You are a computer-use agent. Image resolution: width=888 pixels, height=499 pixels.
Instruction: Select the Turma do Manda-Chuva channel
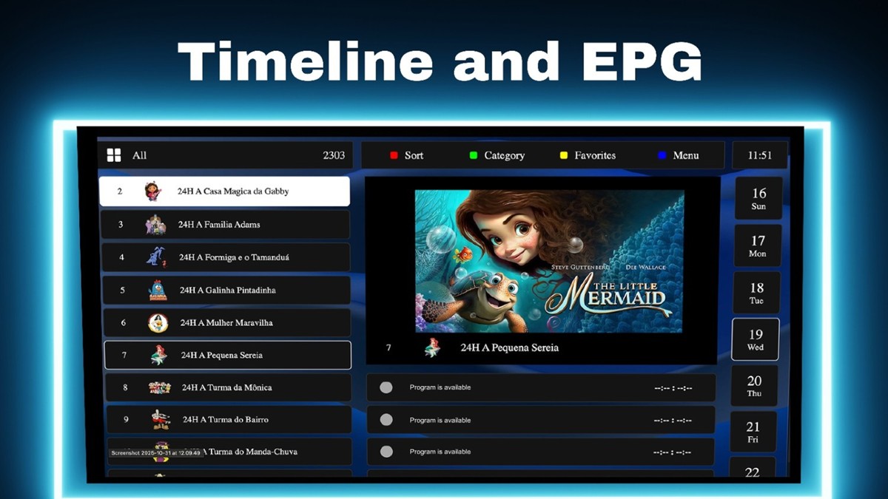tap(229, 451)
